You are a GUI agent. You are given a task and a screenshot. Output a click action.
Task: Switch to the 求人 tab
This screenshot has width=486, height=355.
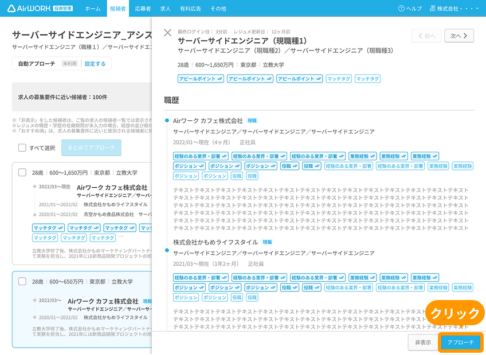tap(165, 9)
